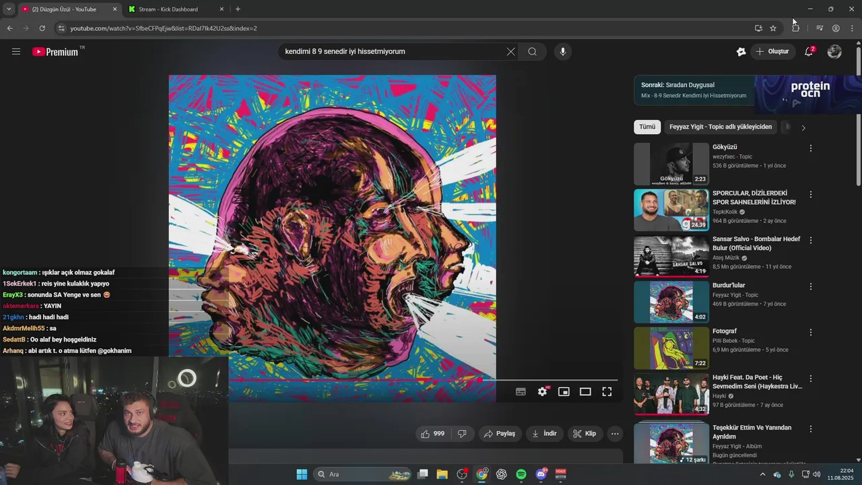This screenshot has height=485, width=862.
Task: Dislike the video
Action: pos(462,434)
